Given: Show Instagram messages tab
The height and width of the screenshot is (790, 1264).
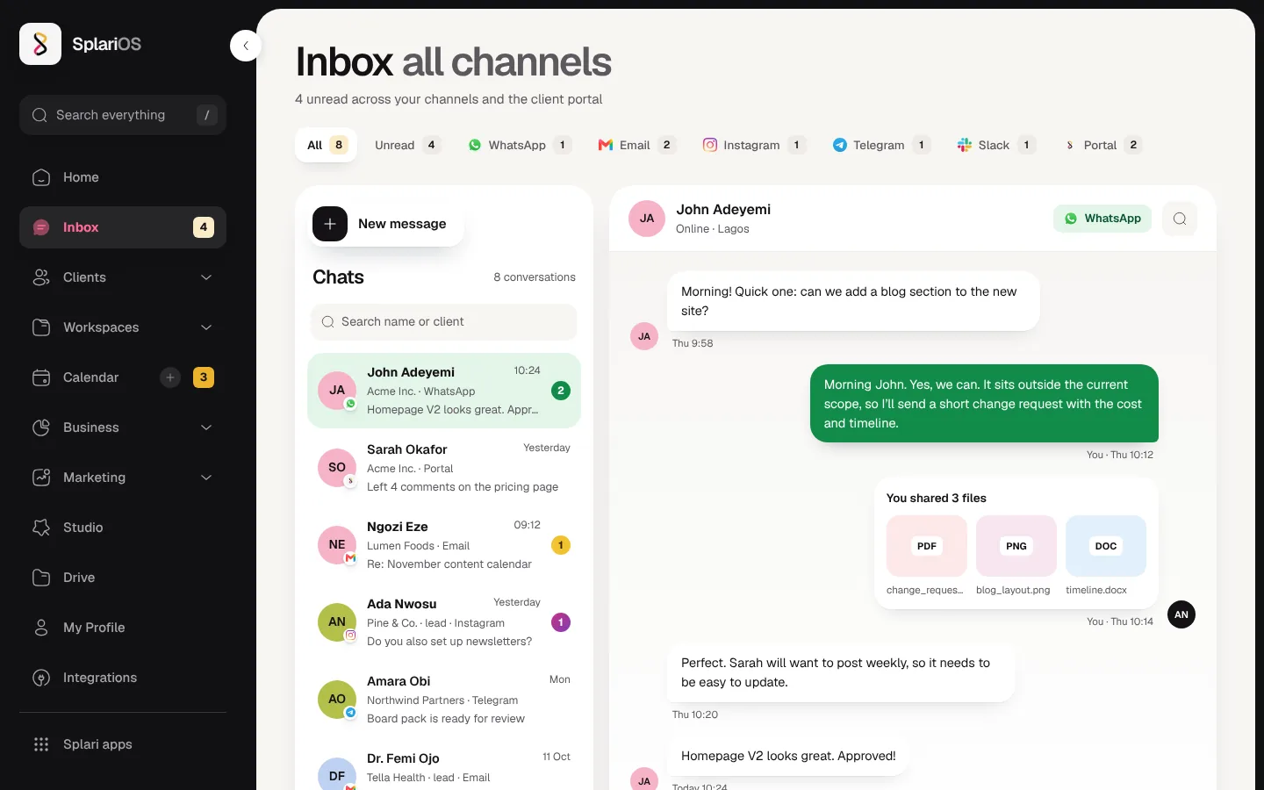Looking at the screenshot, I should pos(754,145).
